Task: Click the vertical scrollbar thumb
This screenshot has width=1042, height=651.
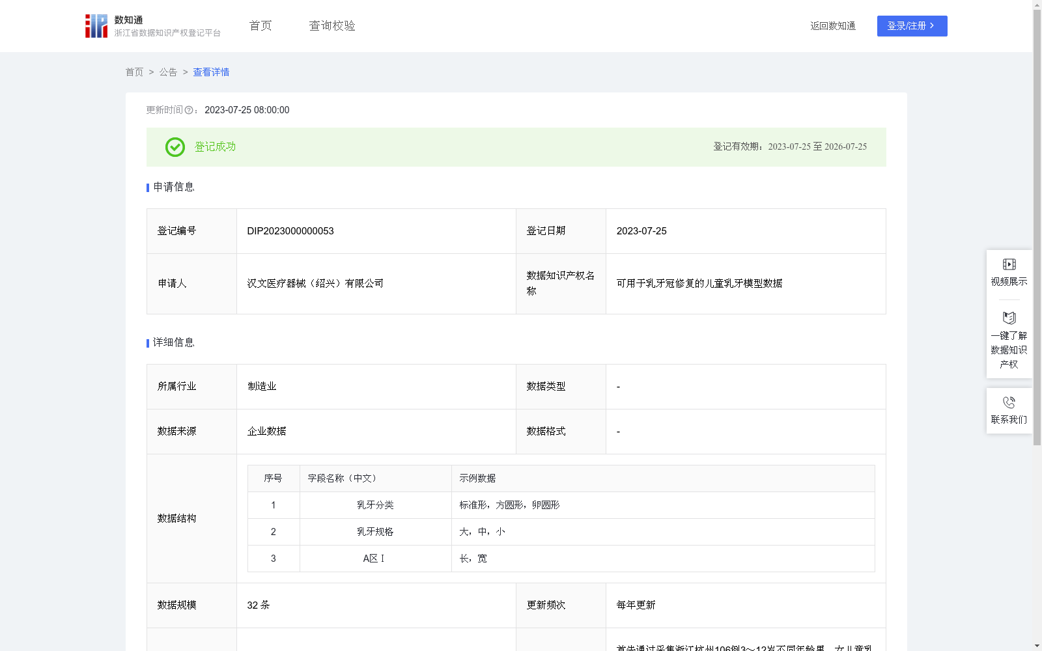Action: [1037, 227]
